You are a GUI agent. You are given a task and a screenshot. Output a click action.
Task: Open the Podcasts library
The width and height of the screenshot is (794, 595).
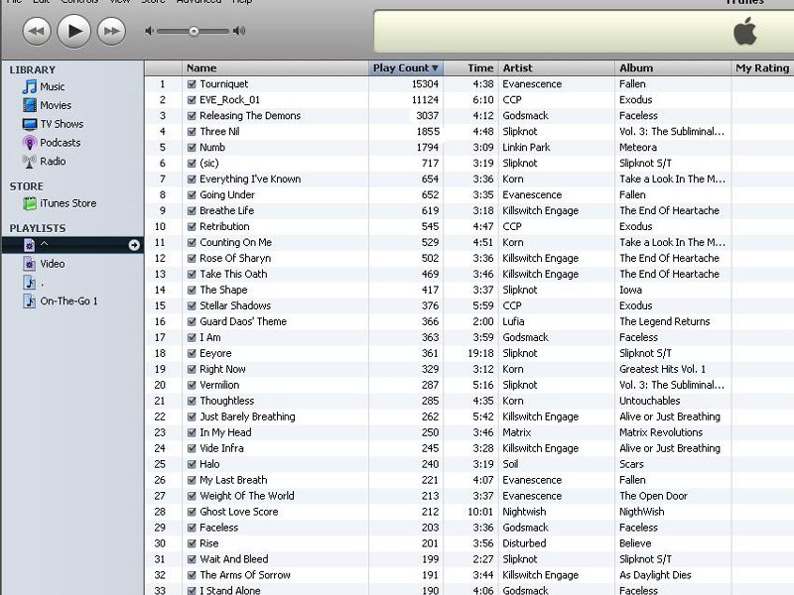[52, 143]
